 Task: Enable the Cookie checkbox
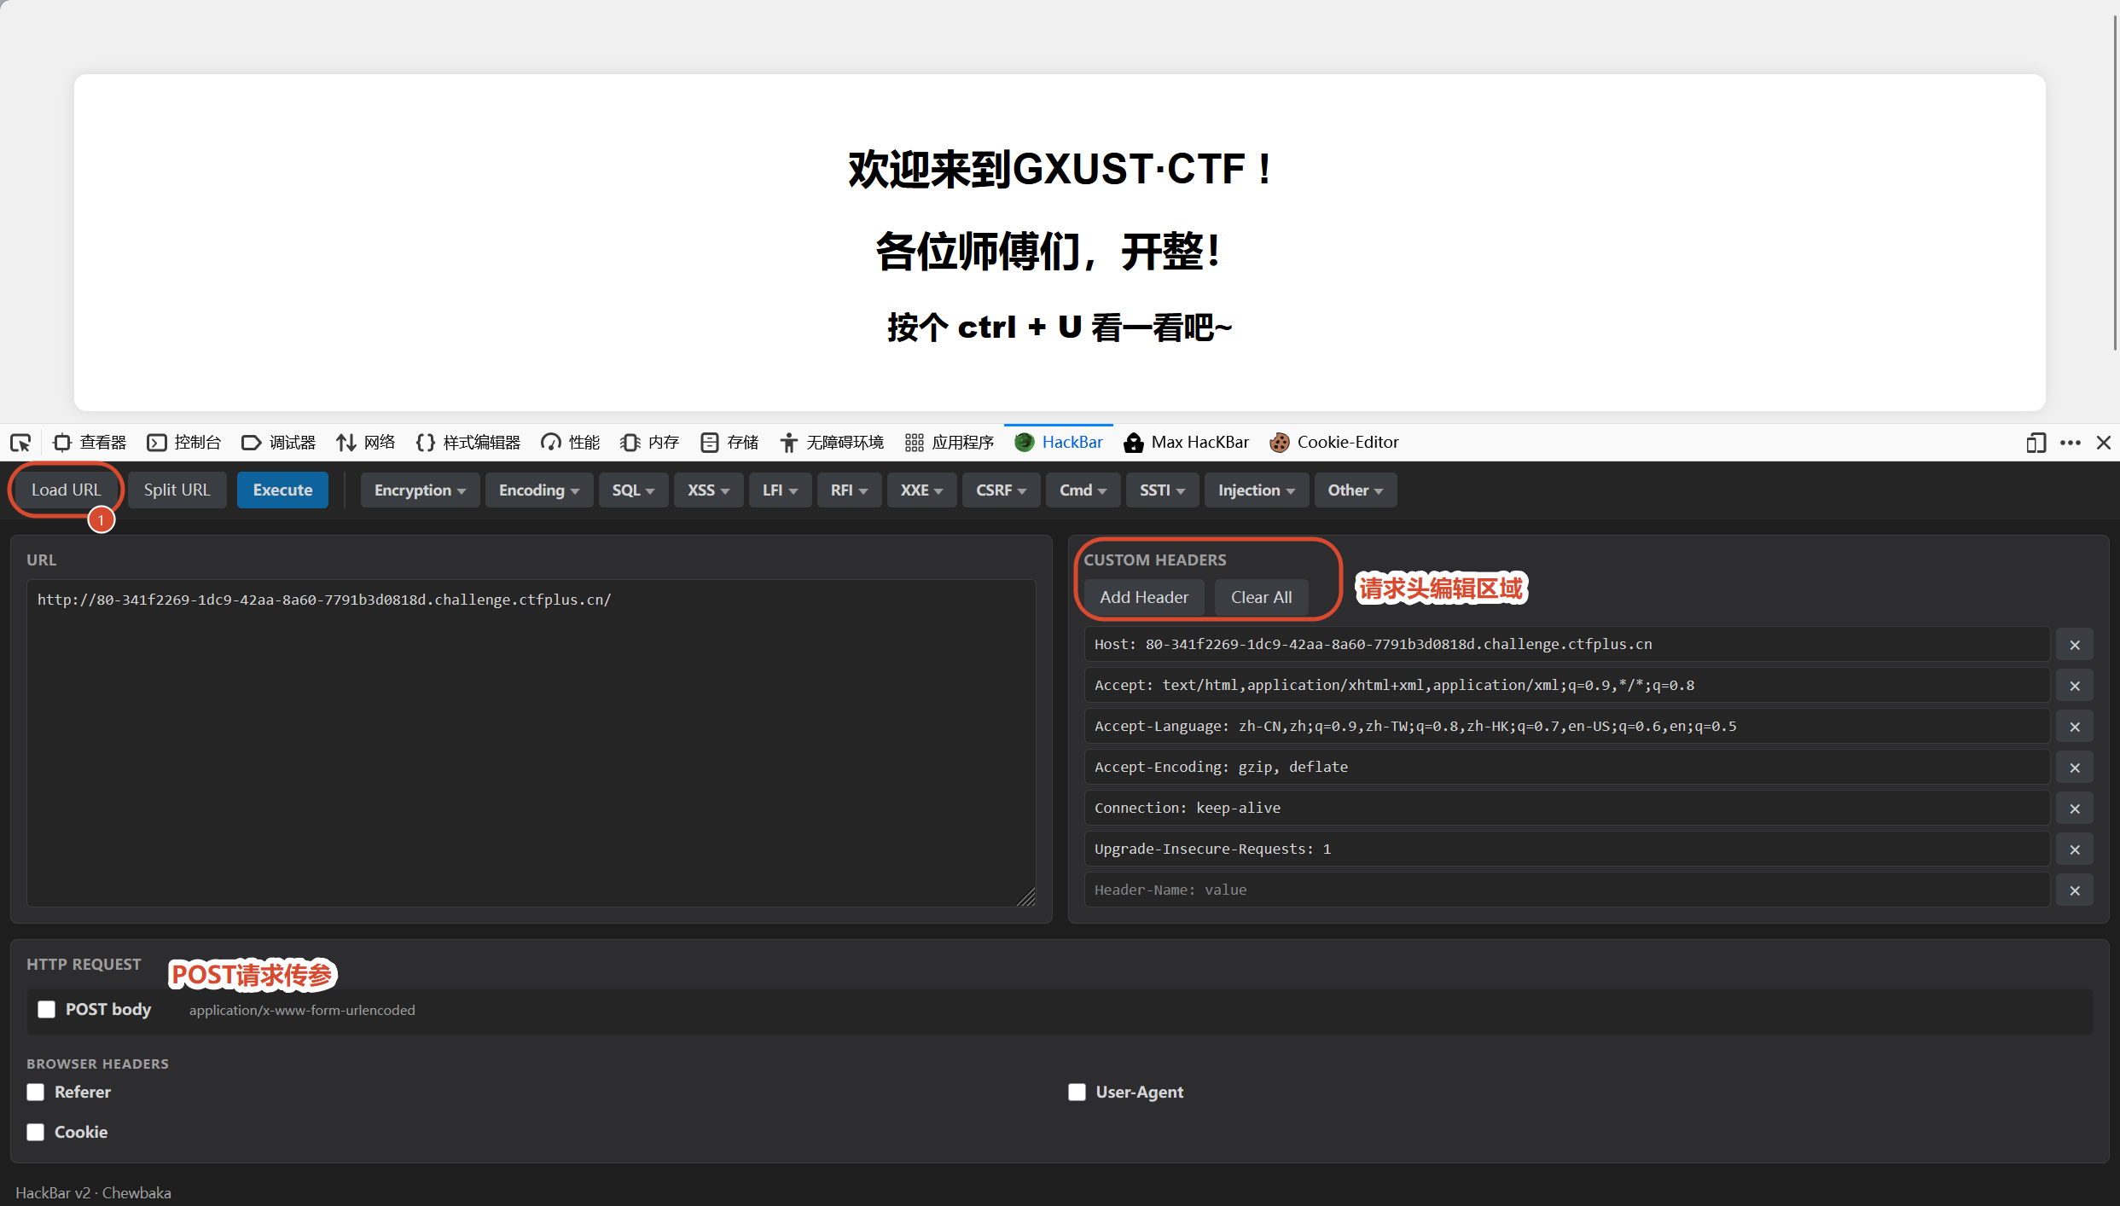(x=36, y=1132)
